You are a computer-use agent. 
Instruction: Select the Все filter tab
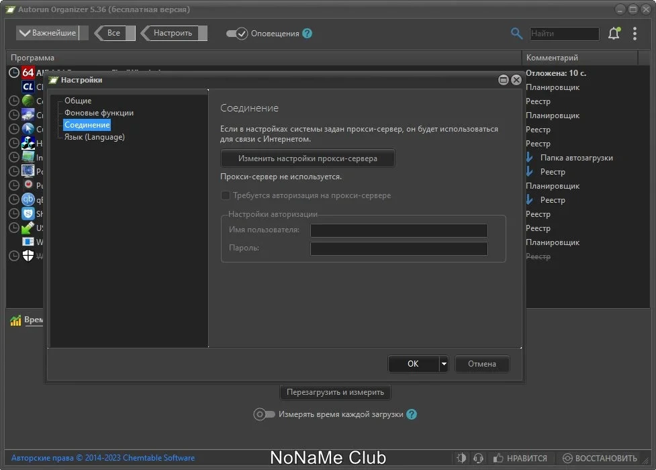(115, 33)
